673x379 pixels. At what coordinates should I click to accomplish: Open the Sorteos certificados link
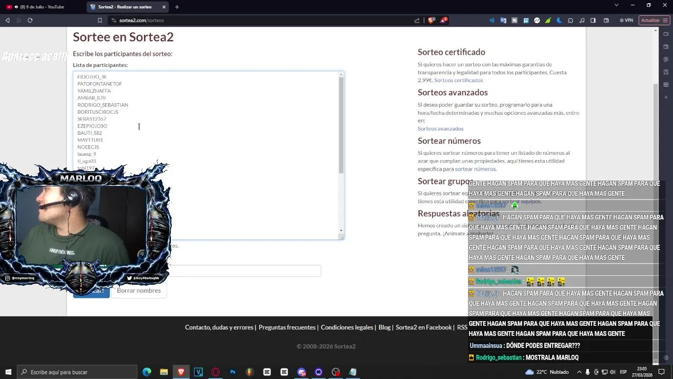458,81
